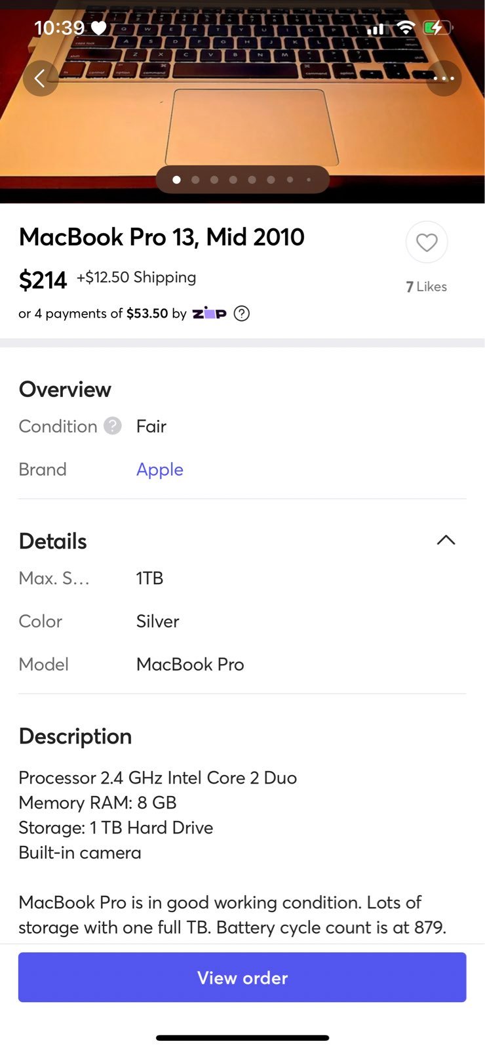This screenshot has height=1050, width=485.
Task: Tap the home indicator bar
Action: coord(242,1038)
